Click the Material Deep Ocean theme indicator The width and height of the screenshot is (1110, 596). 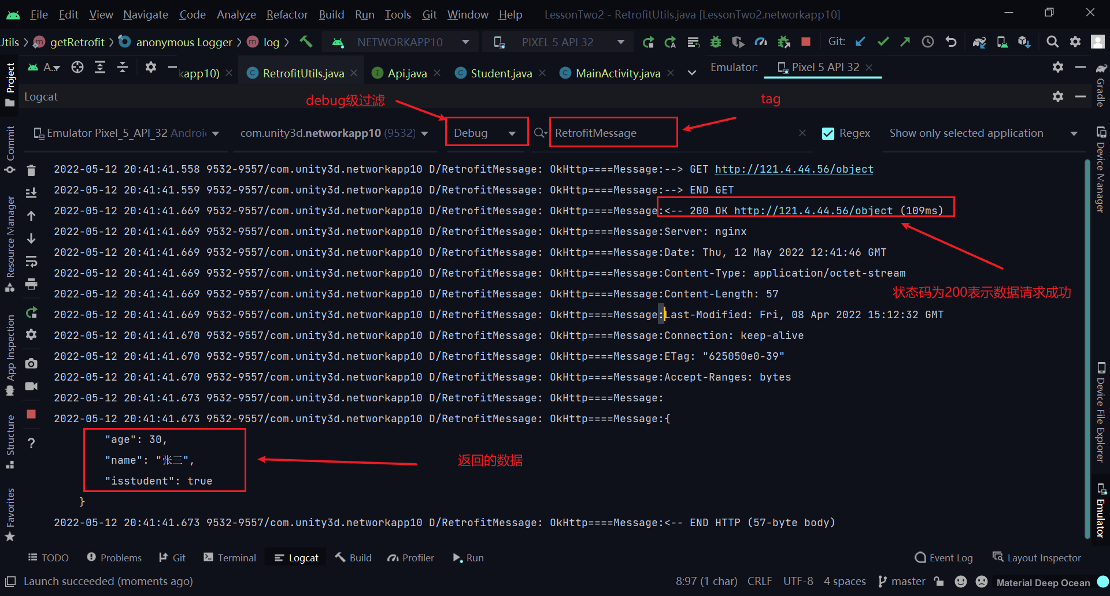point(1043,582)
